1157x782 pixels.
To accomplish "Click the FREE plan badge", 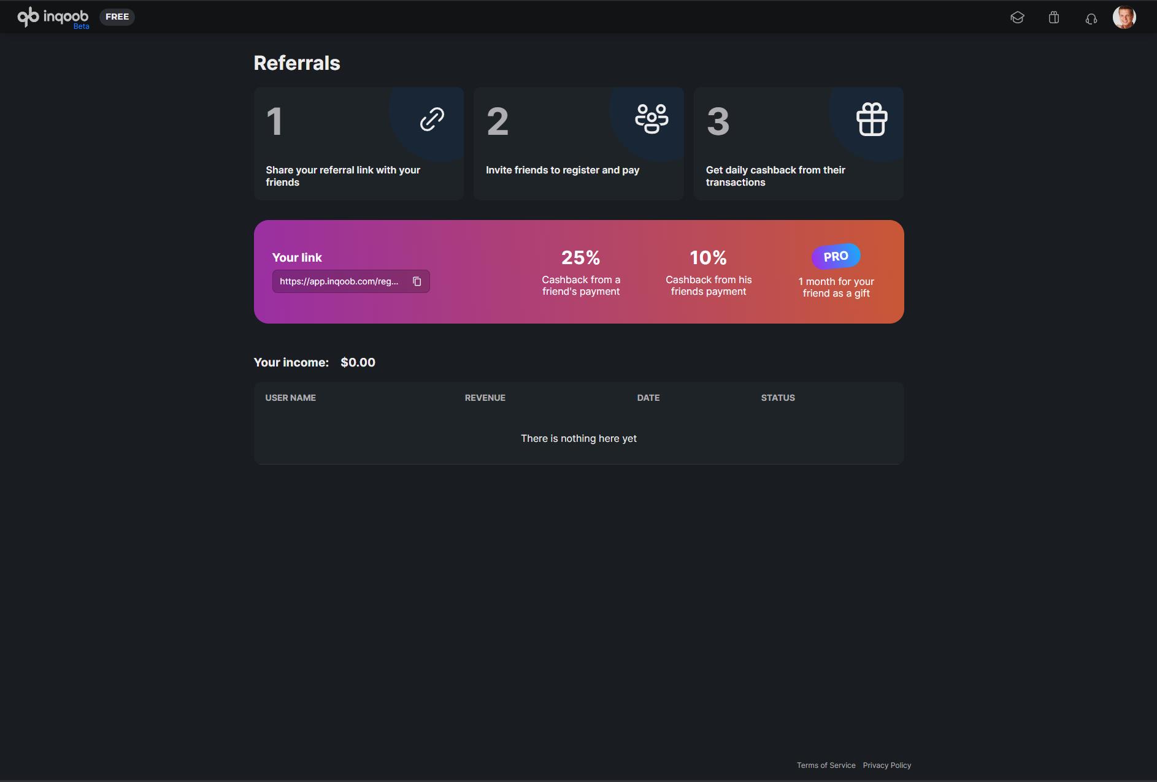I will coord(117,17).
